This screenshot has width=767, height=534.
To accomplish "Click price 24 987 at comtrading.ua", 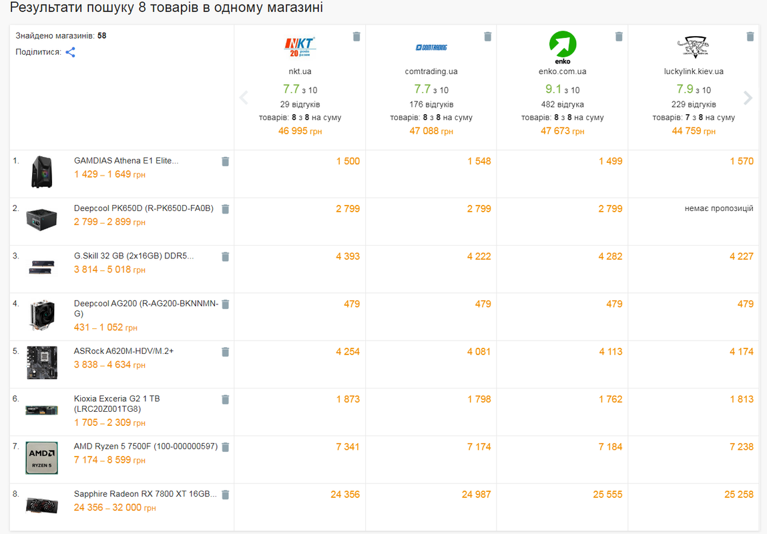I will pos(476,495).
